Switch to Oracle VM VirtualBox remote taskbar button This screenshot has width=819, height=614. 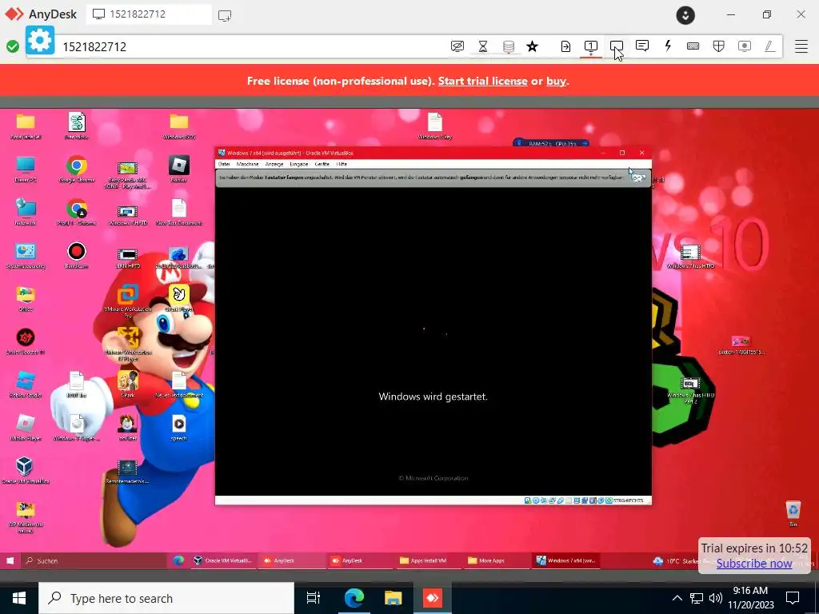(223, 560)
